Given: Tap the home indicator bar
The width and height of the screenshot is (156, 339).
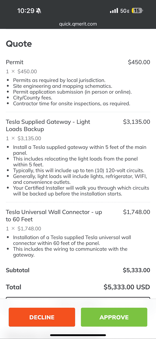Looking at the screenshot, I should [78, 335].
